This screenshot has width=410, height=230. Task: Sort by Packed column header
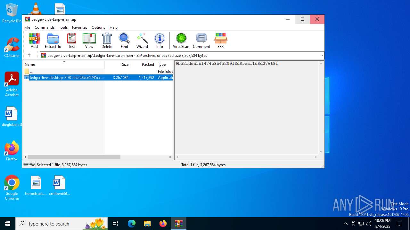tap(143, 65)
